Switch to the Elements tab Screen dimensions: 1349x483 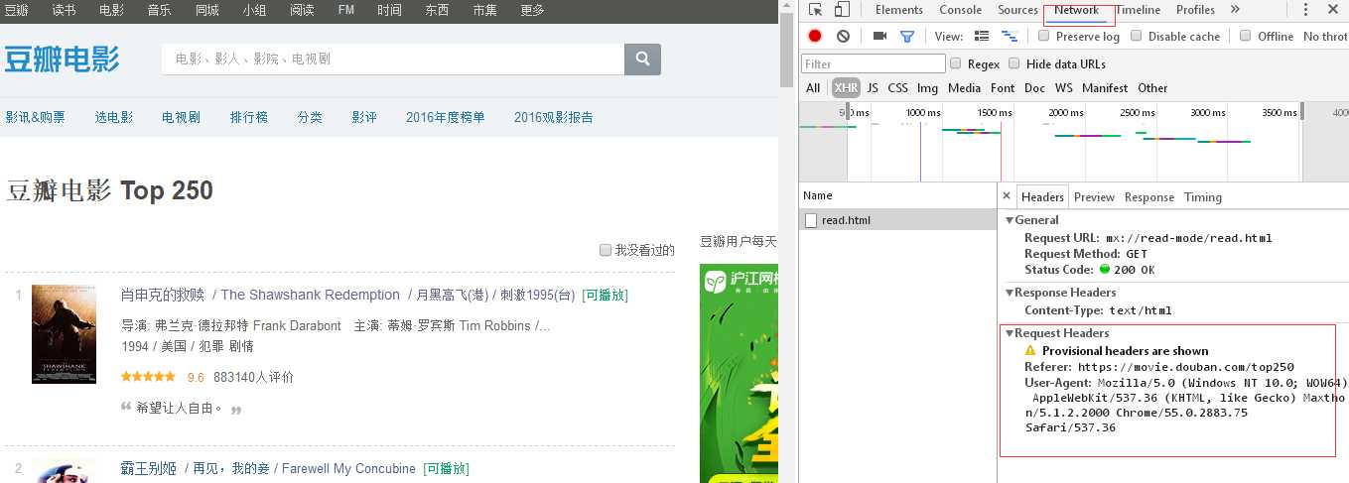click(899, 10)
